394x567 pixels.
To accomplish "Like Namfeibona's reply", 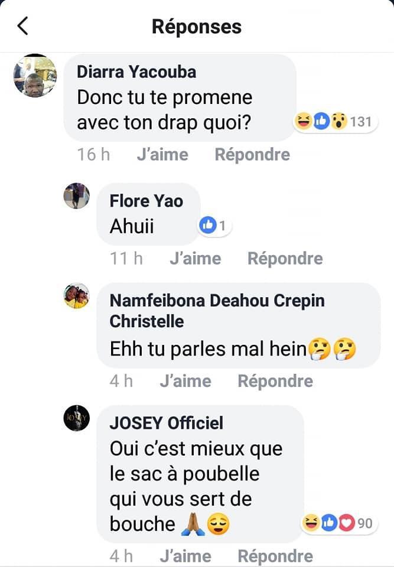I will point(185,381).
